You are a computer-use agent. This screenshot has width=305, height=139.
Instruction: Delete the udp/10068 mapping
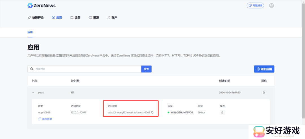[222, 113]
